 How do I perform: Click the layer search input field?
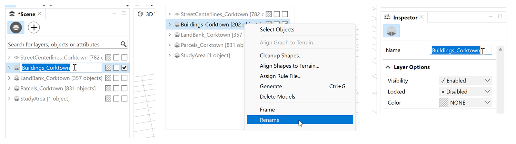coord(63,44)
